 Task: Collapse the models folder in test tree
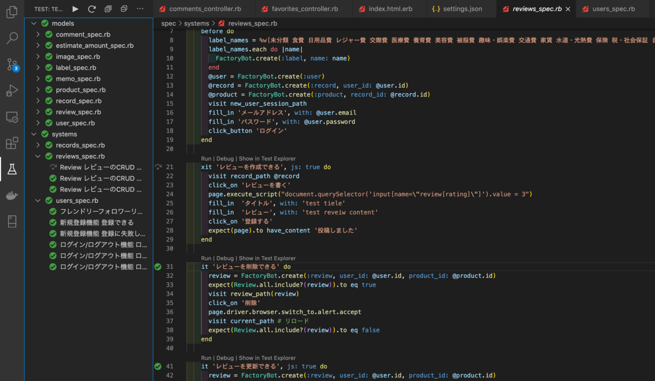[x=34, y=23]
